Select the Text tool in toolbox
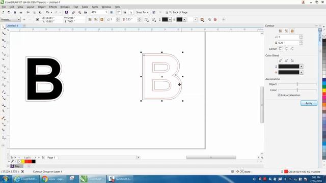Viewport: 326px width, 183px height. coord(4,85)
